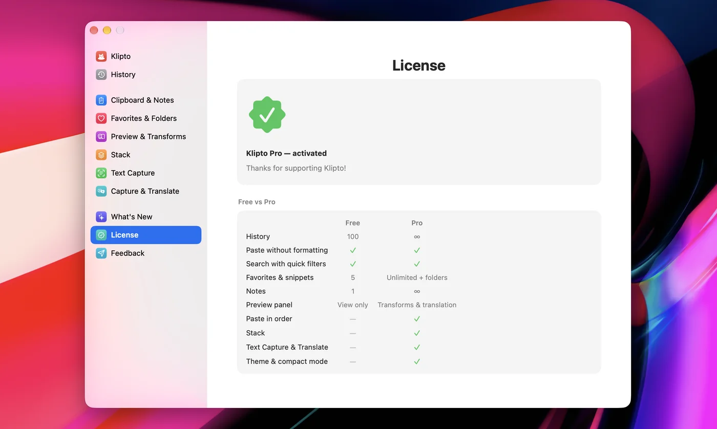Click the Free column header

(x=353, y=223)
